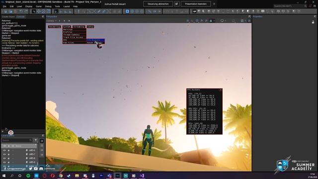Click the Level Explorer filter icon

[36, 140]
